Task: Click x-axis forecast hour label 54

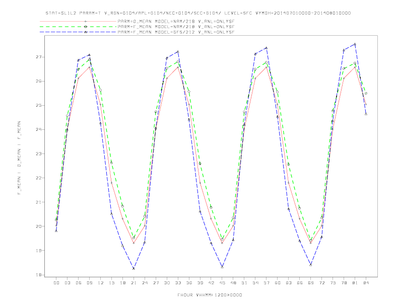Action: [255, 283]
